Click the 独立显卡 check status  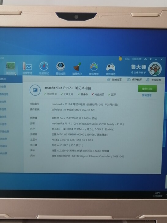point(50,94)
